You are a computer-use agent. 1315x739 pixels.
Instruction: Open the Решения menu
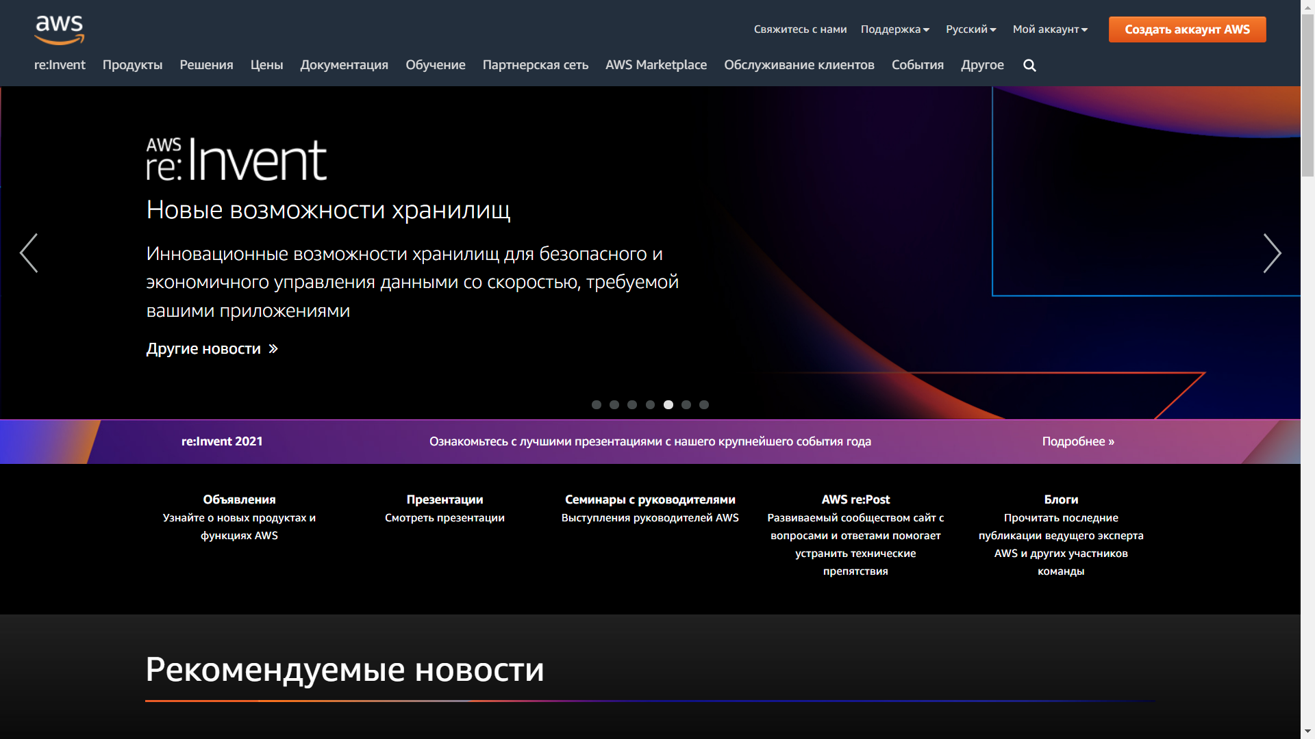point(206,65)
